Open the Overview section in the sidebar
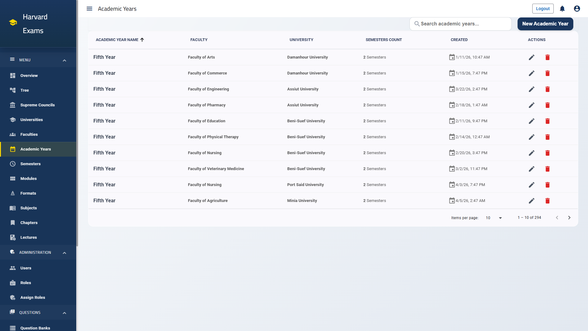Screen dimensions: 588x331 29,75
